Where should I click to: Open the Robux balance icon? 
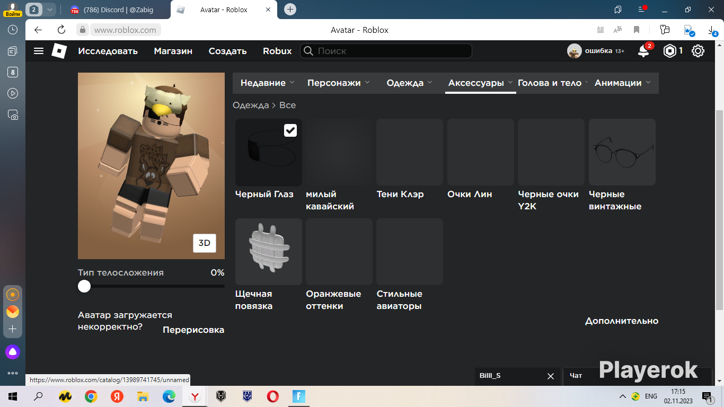tap(670, 51)
